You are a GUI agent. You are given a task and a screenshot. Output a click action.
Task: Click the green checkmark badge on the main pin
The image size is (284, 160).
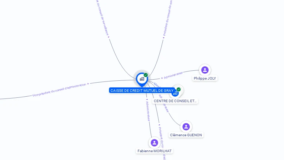tap(146, 75)
